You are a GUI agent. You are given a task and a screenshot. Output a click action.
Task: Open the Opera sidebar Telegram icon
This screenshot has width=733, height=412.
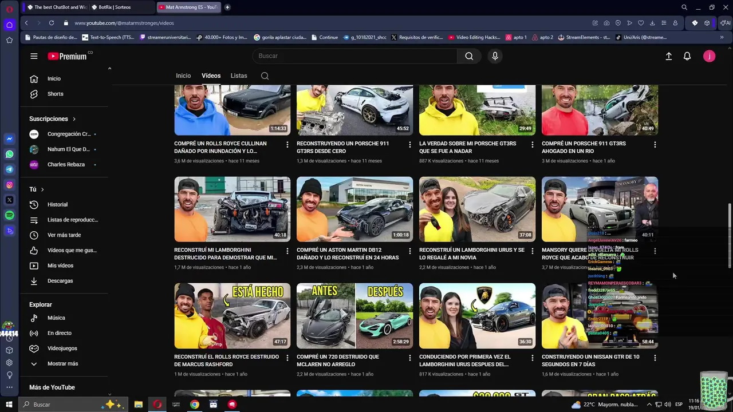click(9, 169)
